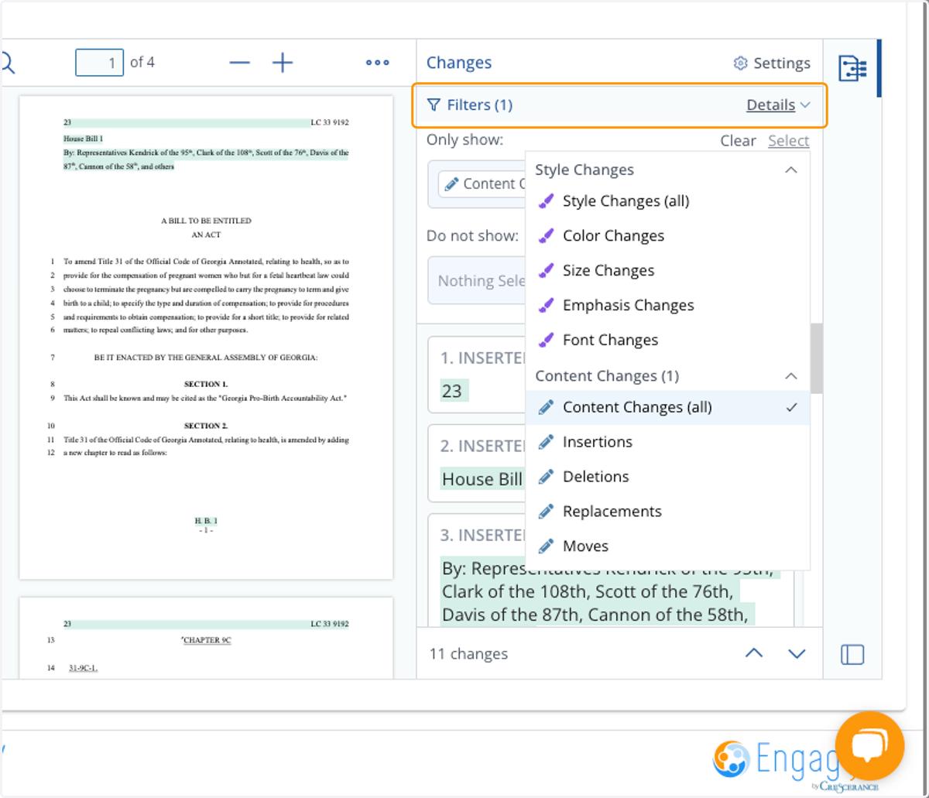Viewport: 929px width, 798px height.
Task: Select Deletions filter option
Action: coord(667,477)
